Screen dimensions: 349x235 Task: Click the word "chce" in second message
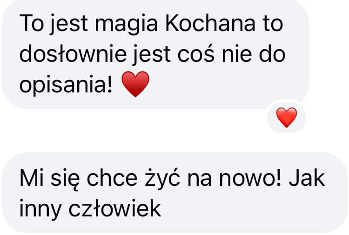click(112, 178)
